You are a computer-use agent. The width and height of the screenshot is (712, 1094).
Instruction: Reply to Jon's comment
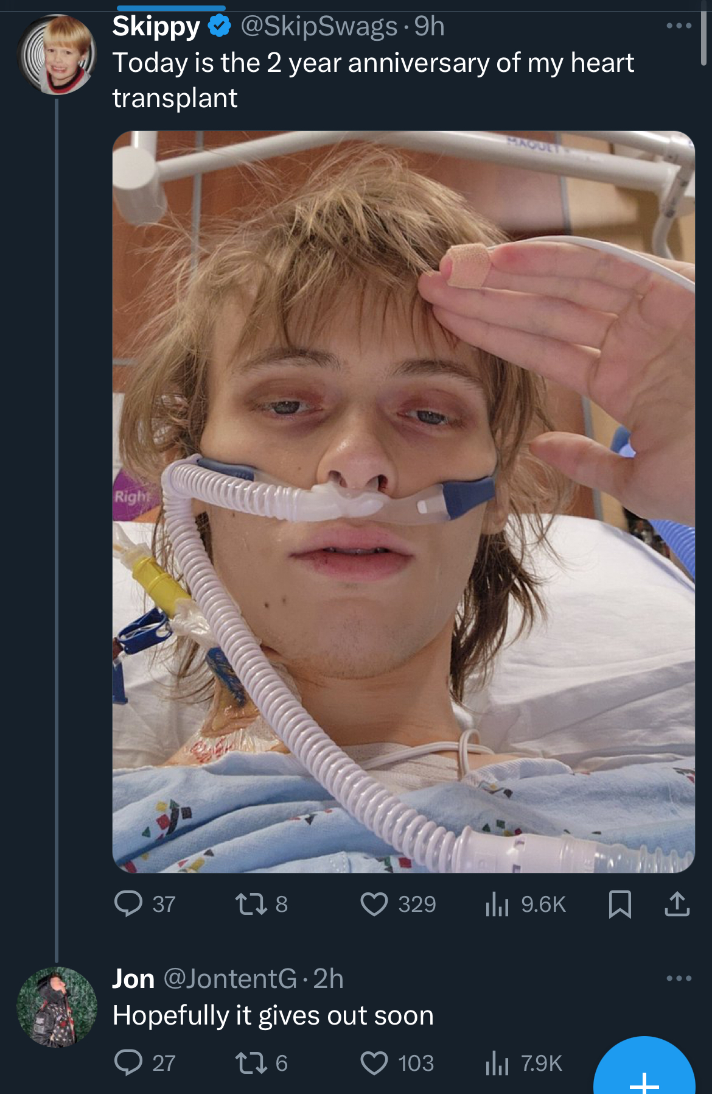(x=145, y=1063)
